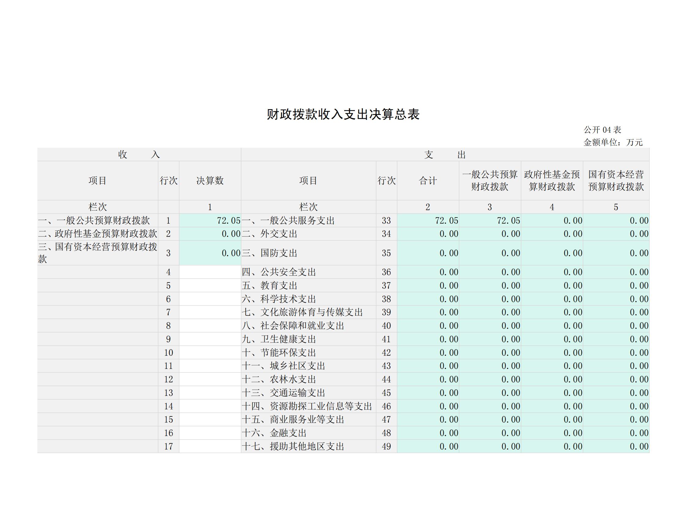Select 一、一般公共服务支出 expenditure row
This screenshot has width=674, height=521.
tap(288, 221)
